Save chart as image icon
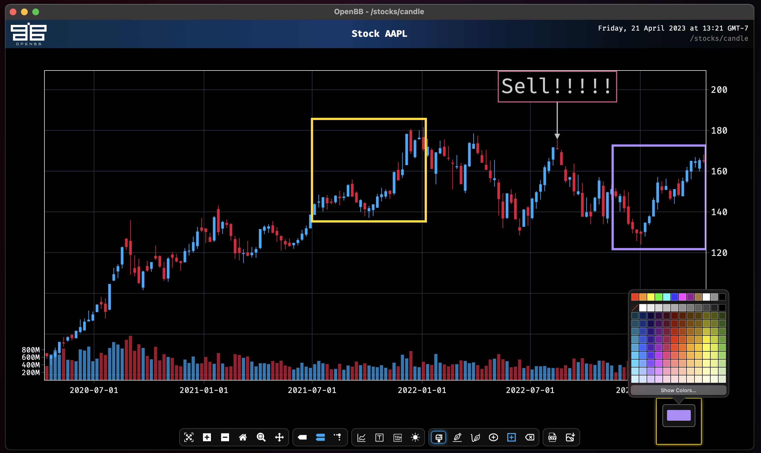 coord(570,437)
